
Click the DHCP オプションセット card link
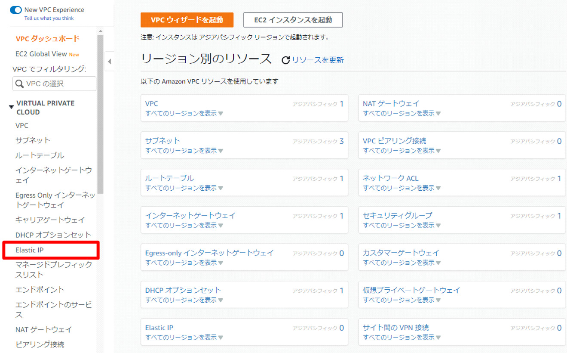pyautogui.click(x=183, y=290)
